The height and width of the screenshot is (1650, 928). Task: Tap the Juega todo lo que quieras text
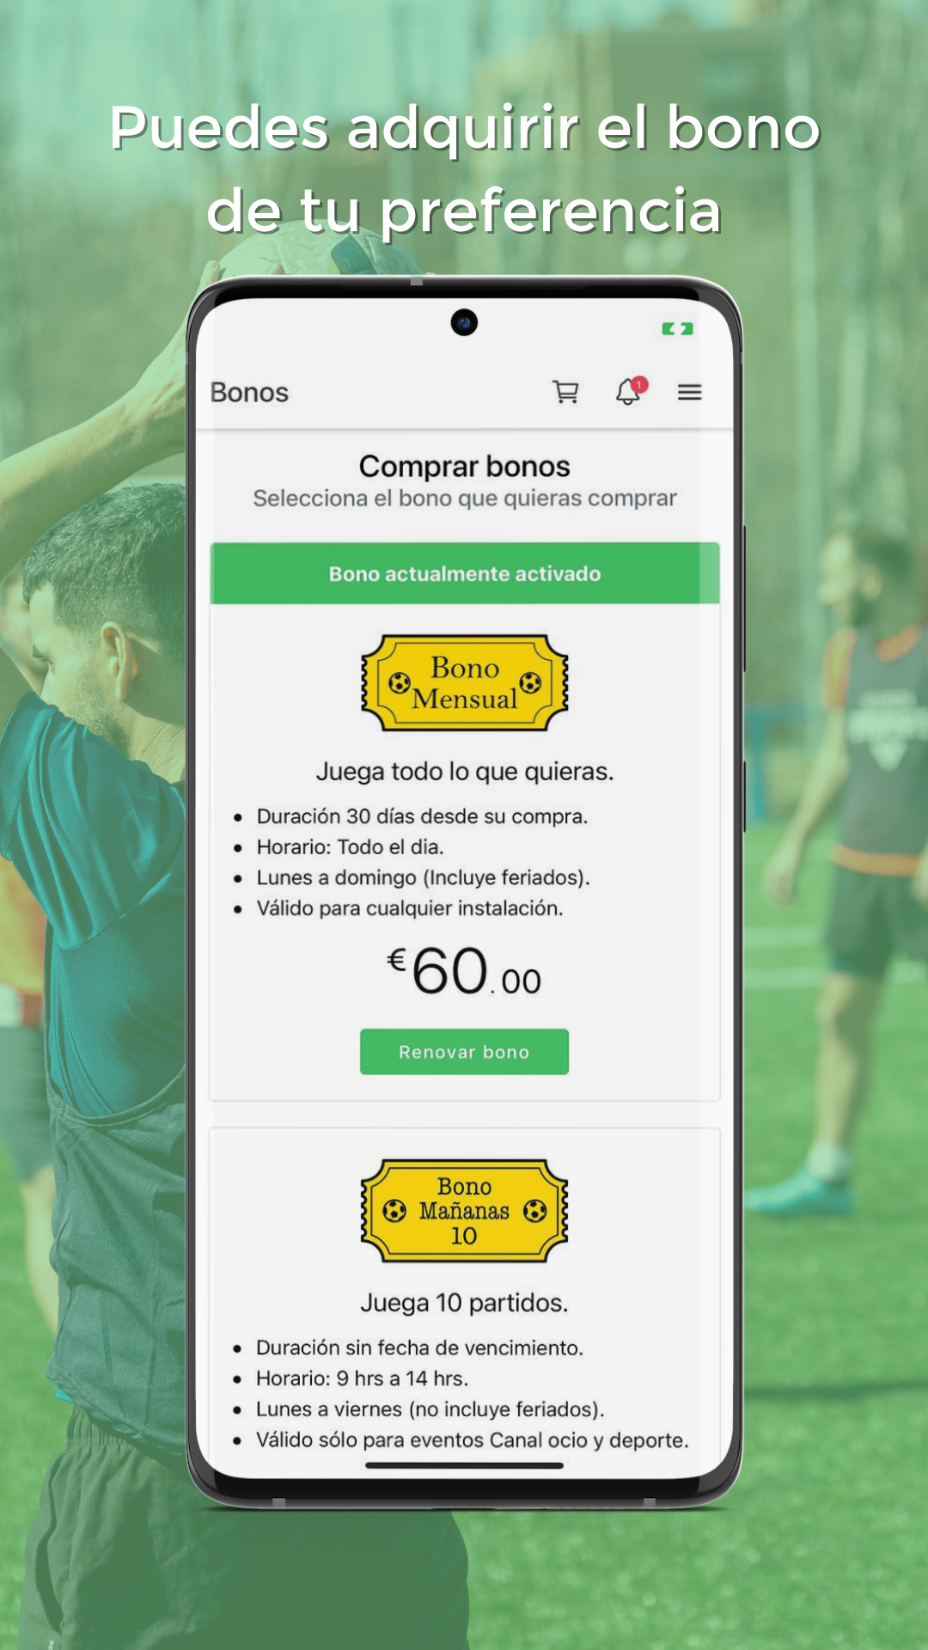[x=465, y=772]
